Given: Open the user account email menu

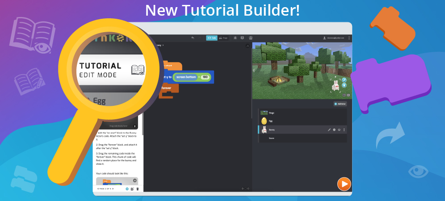Looking at the screenshot, I should (334, 38).
